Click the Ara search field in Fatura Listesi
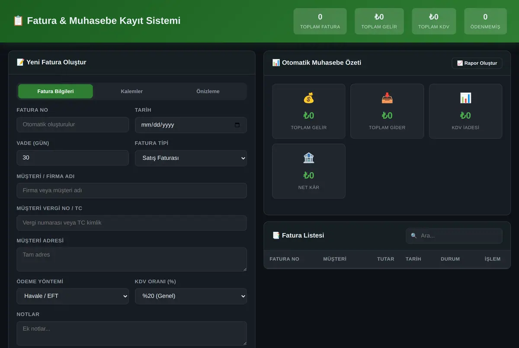Image resolution: width=519 pixels, height=348 pixels. tap(454, 236)
